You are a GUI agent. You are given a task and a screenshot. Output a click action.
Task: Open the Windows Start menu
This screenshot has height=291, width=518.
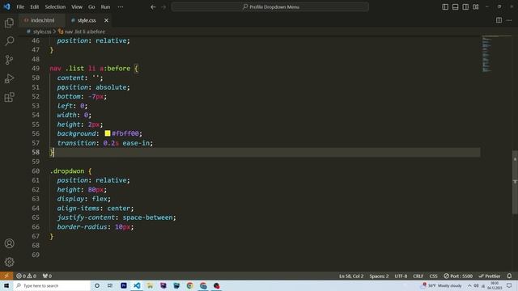(6, 285)
